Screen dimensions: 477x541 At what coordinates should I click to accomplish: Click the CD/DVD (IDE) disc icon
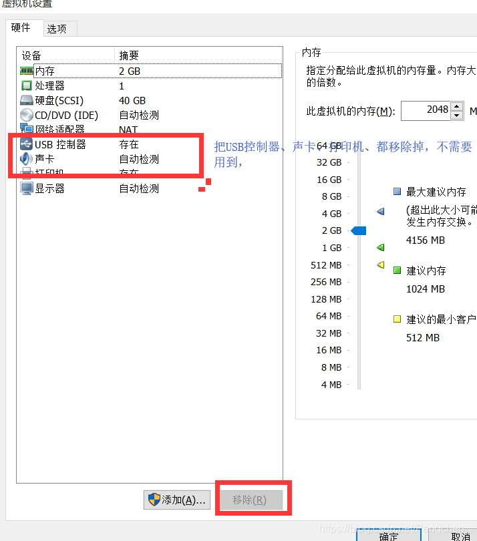[x=27, y=116]
